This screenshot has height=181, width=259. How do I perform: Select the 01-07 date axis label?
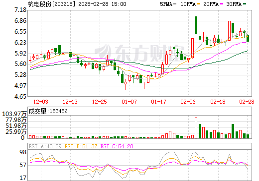(129, 102)
